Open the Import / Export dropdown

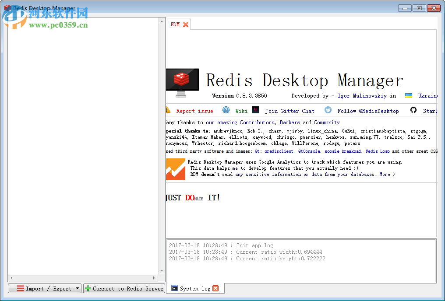click(x=44, y=288)
